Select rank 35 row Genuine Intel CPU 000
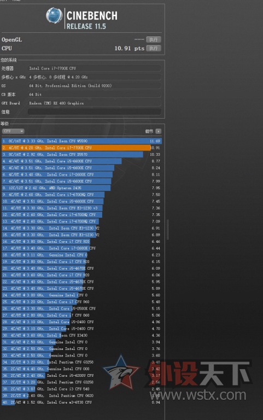The height and width of the screenshot is (420, 263). tap(81, 369)
